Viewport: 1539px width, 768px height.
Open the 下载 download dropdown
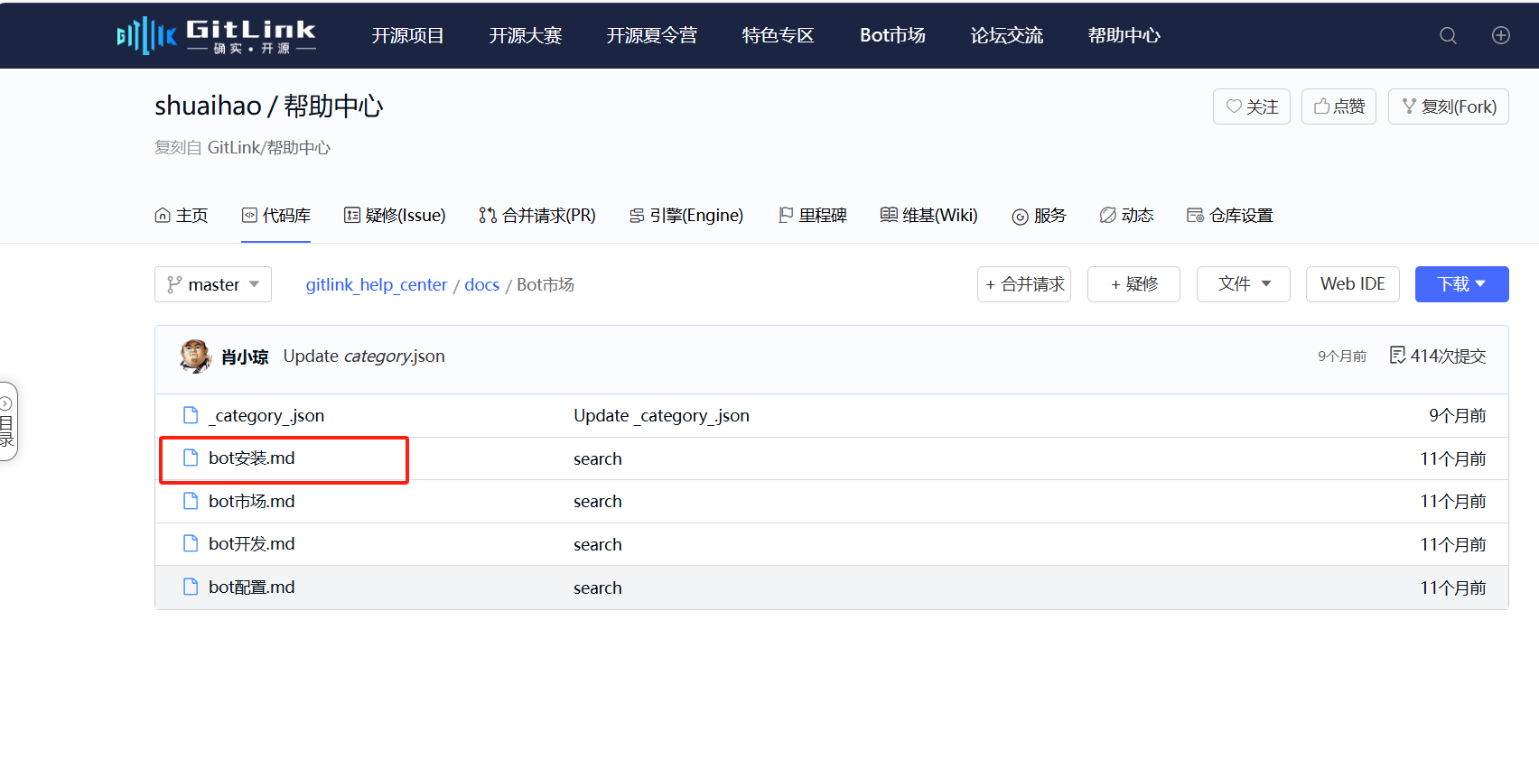(x=1461, y=284)
